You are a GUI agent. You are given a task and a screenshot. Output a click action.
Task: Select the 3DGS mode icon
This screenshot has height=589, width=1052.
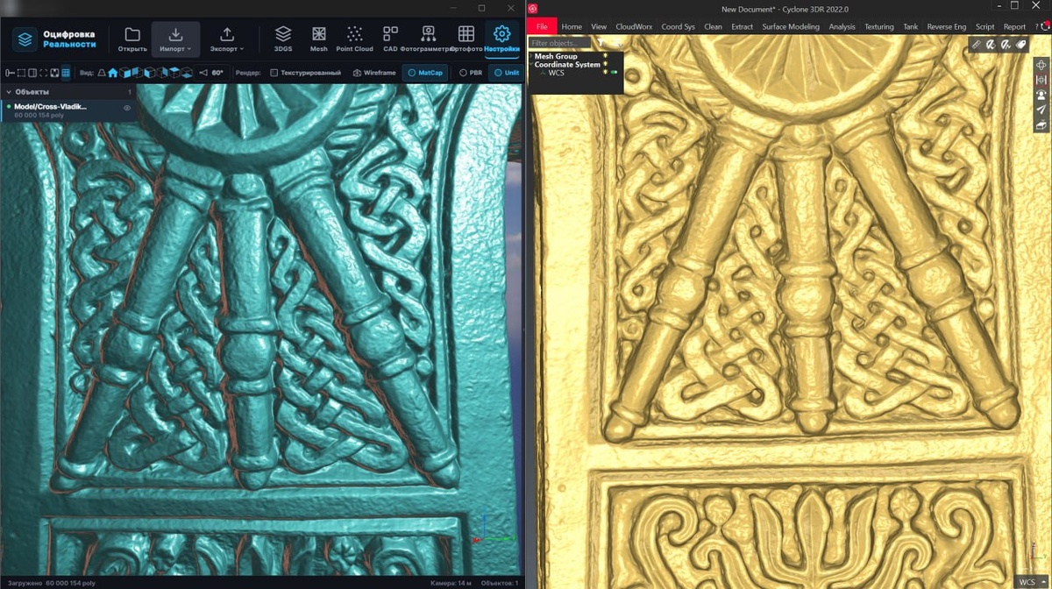point(283,34)
